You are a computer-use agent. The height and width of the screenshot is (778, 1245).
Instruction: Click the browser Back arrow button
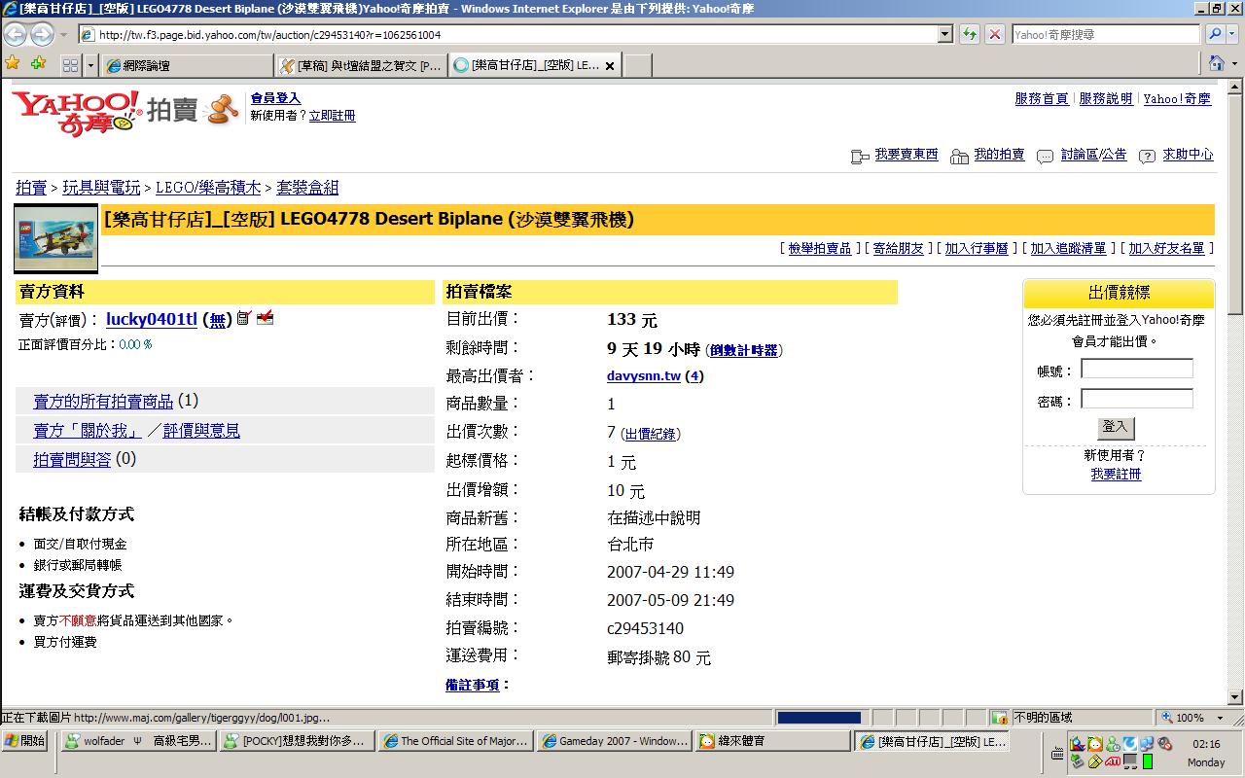[16, 34]
